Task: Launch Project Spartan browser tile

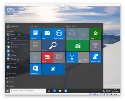Action: pyautogui.click(x=59, y=34)
